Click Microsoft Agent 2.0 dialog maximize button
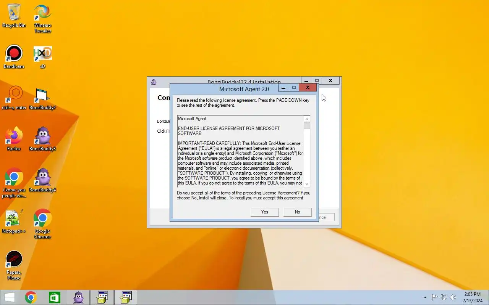This screenshot has width=489, height=305. [x=294, y=88]
